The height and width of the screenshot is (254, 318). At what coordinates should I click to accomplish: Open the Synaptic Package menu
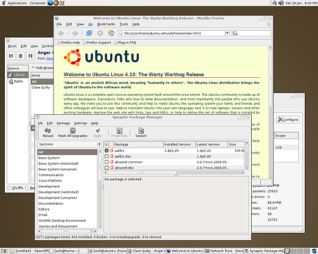click(63, 123)
